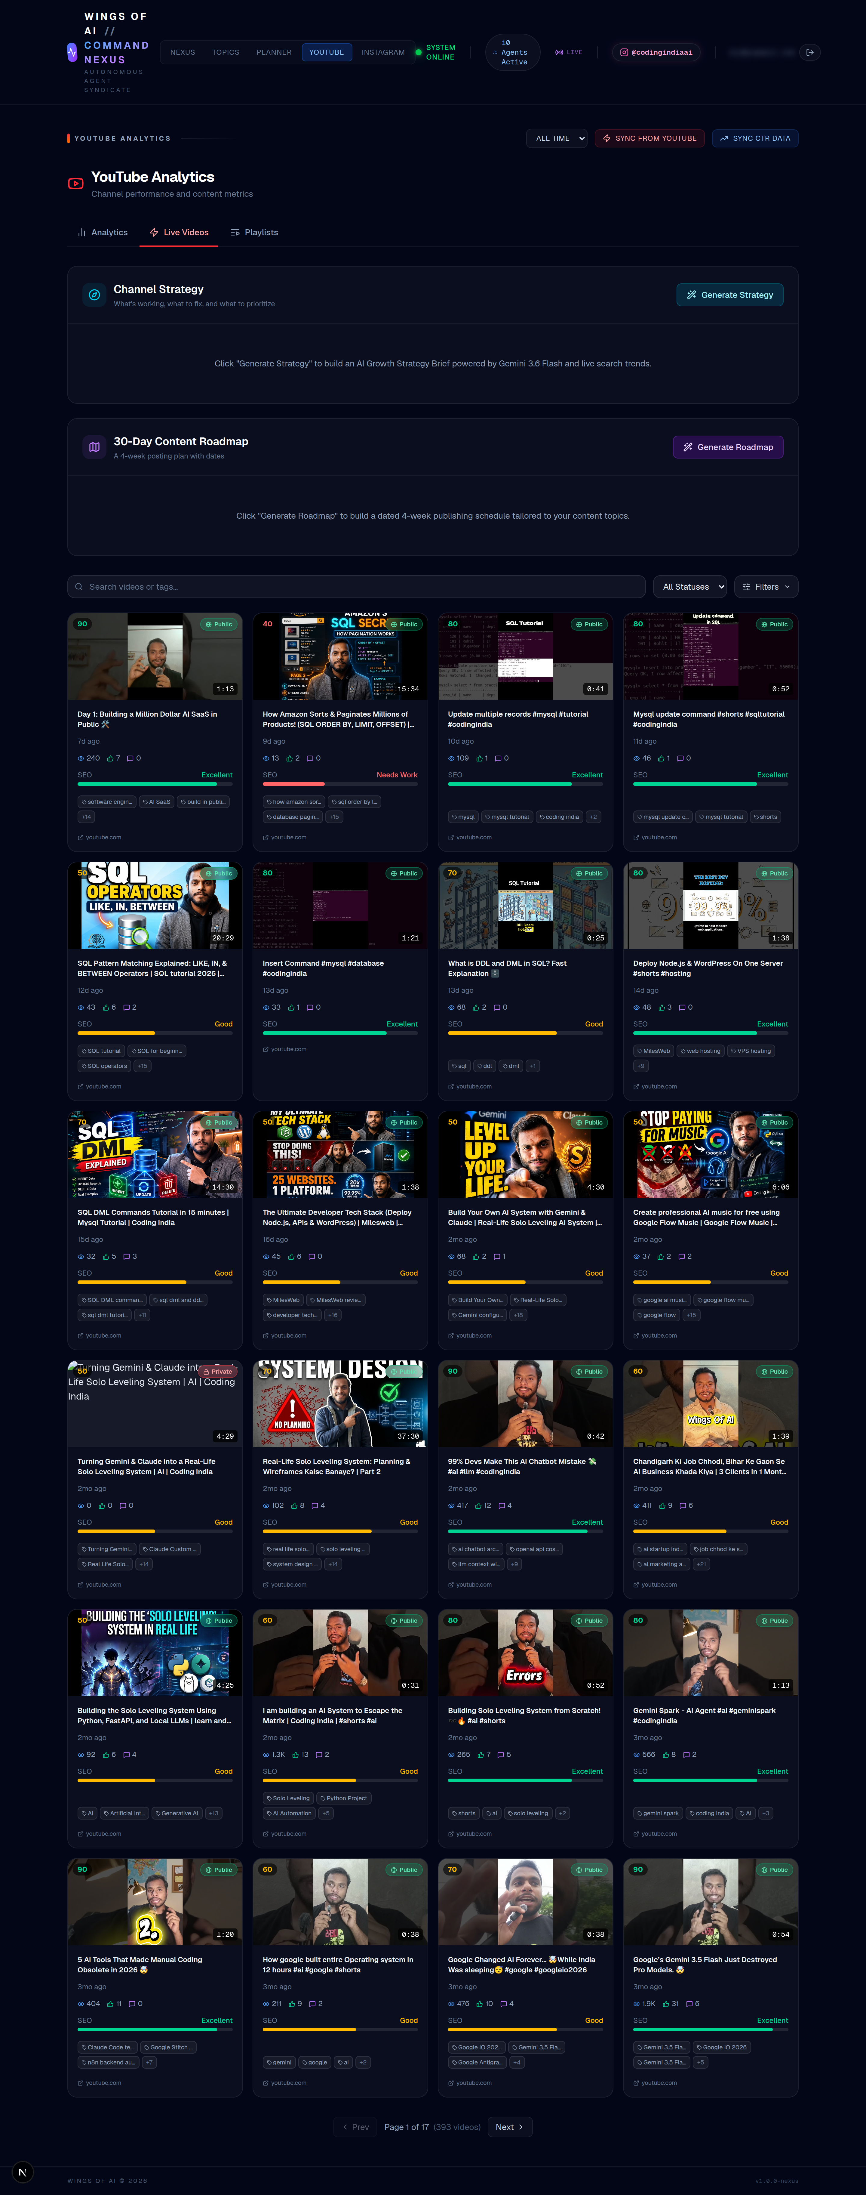Open thumbnail of Stop Paying For Music video

[711, 1155]
